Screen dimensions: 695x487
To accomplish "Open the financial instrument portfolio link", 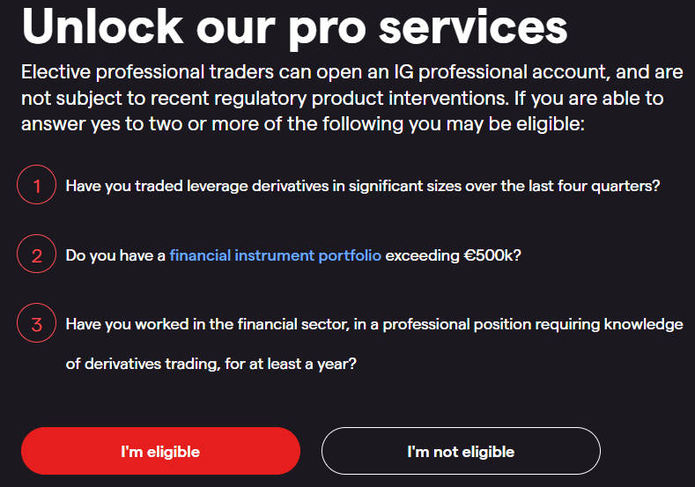I will coord(275,256).
